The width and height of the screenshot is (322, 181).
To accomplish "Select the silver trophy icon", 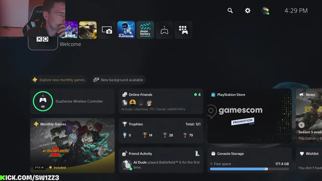I will tap(165, 135).
